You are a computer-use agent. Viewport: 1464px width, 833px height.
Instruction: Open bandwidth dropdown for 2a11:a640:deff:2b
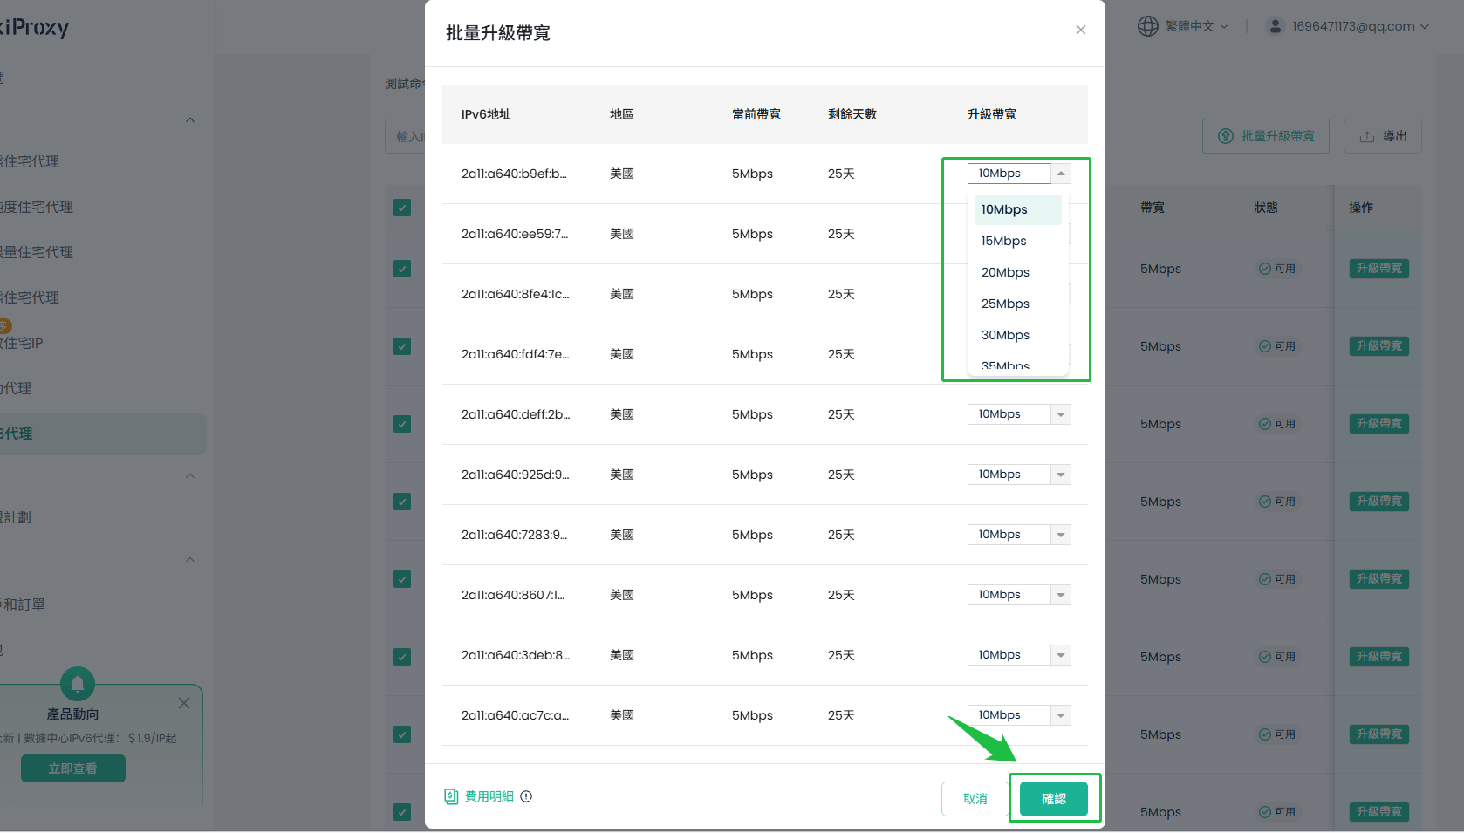pyautogui.click(x=1019, y=414)
